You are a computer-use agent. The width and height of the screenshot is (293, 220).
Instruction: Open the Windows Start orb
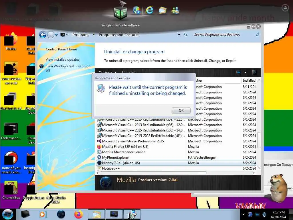click(8, 214)
